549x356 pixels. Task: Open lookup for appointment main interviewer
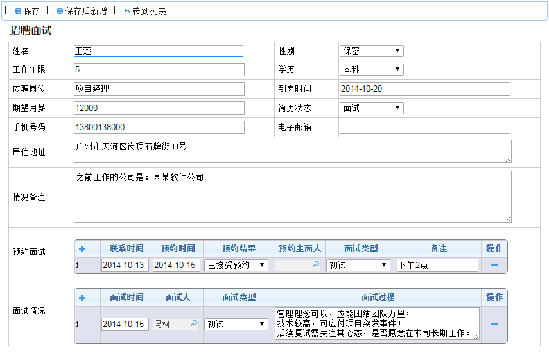coord(316,265)
